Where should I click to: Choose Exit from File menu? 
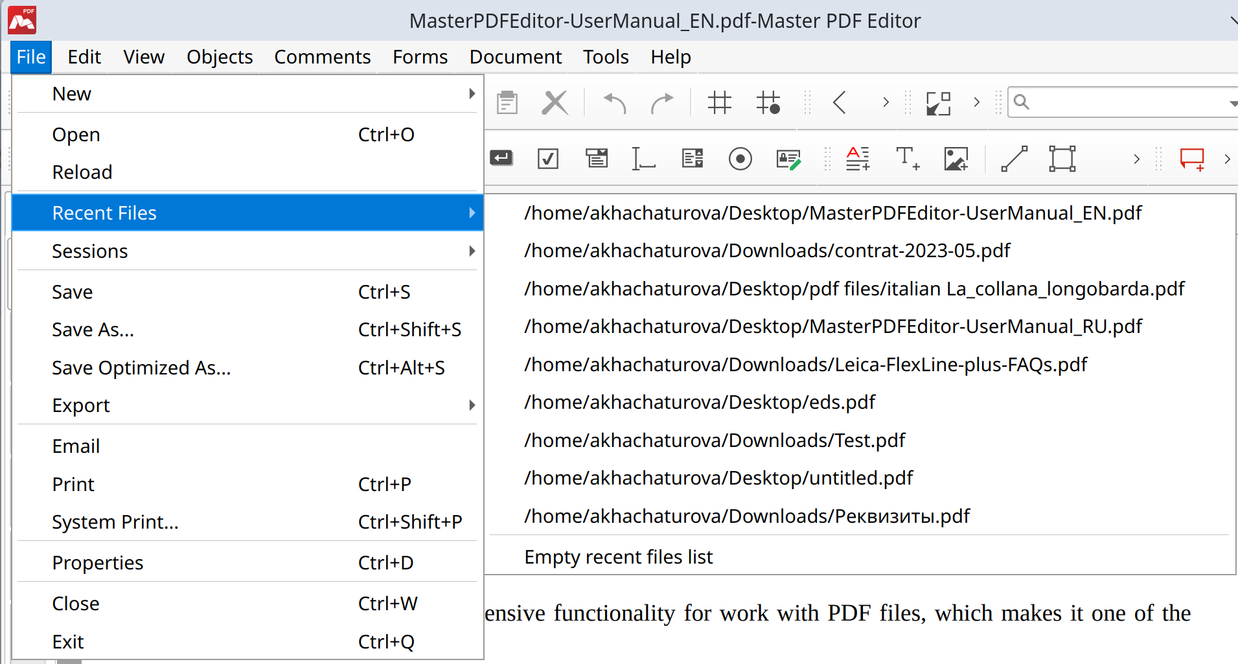click(x=247, y=642)
